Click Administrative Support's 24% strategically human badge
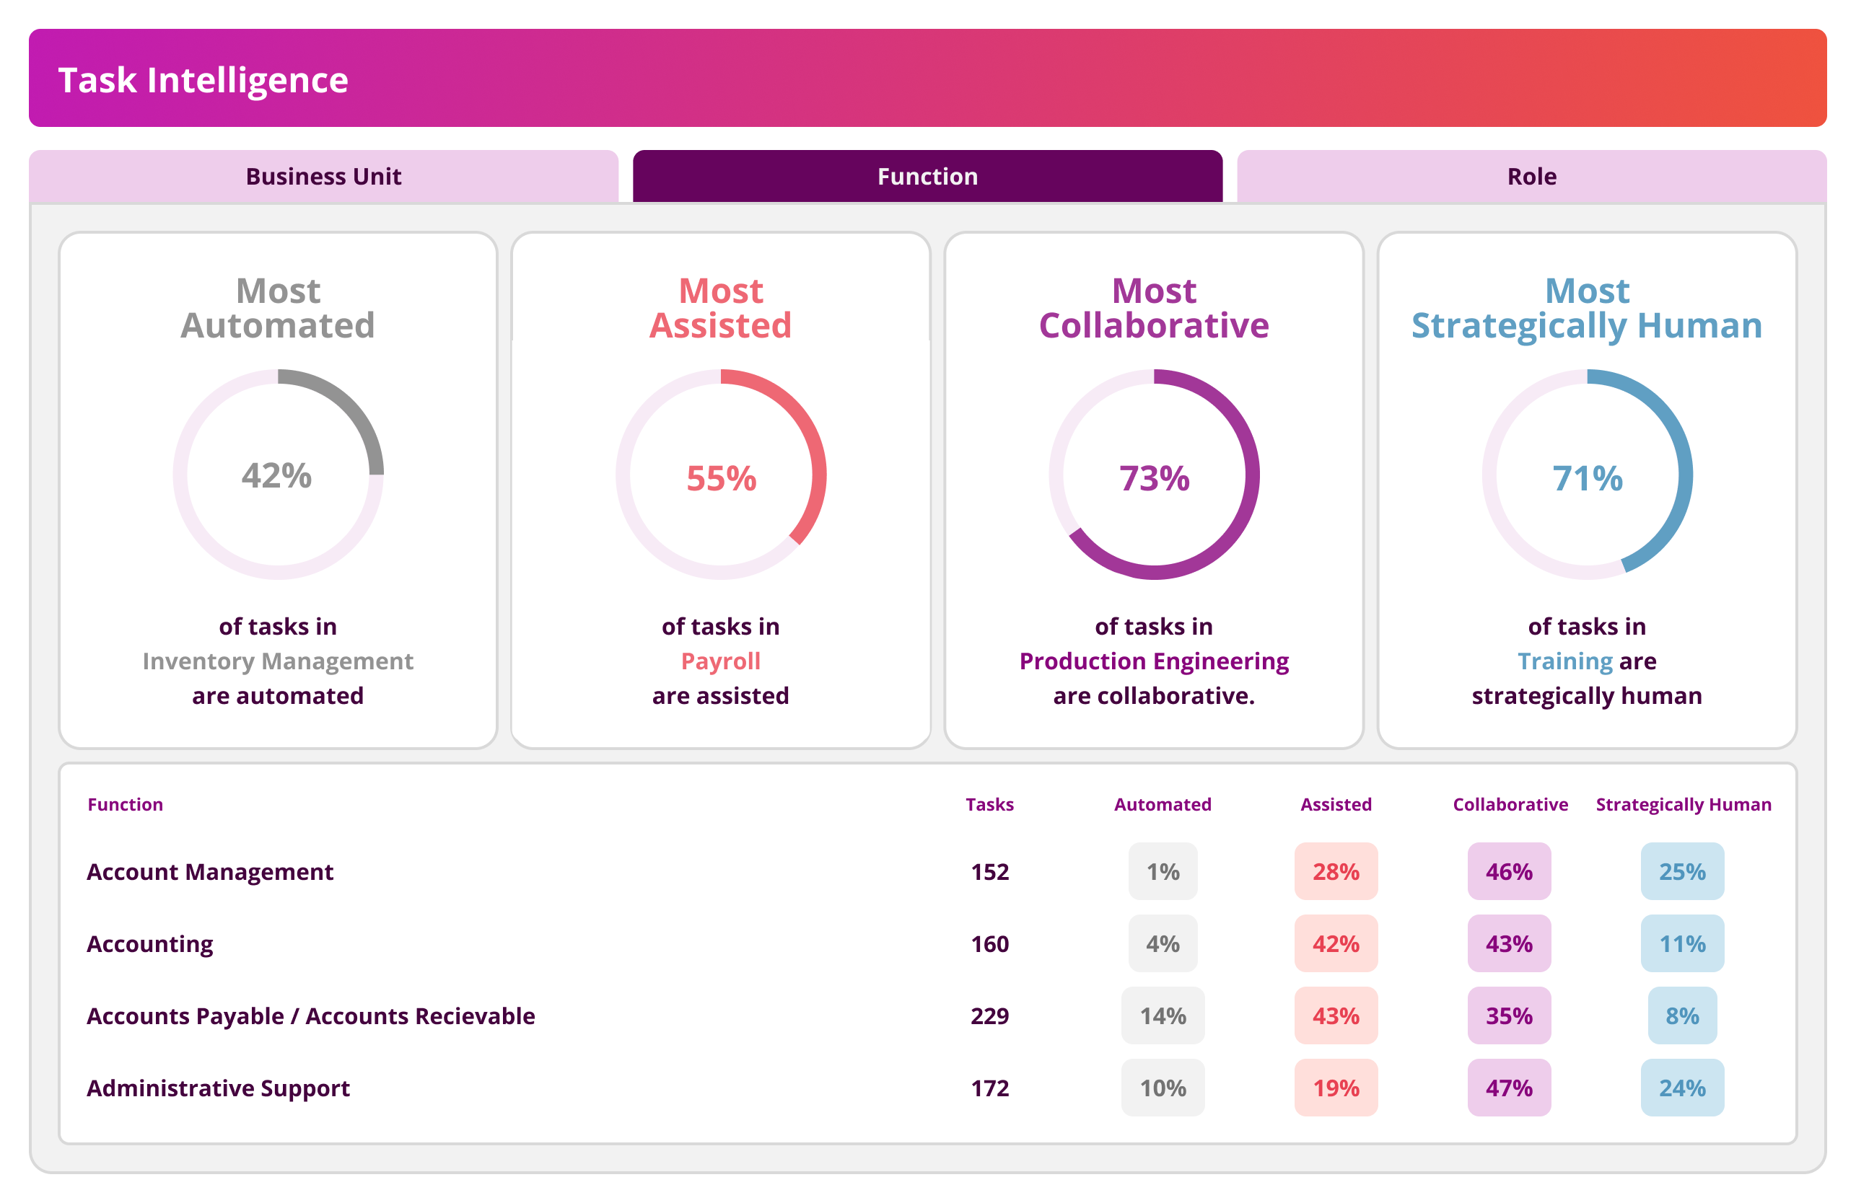 [1682, 1088]
